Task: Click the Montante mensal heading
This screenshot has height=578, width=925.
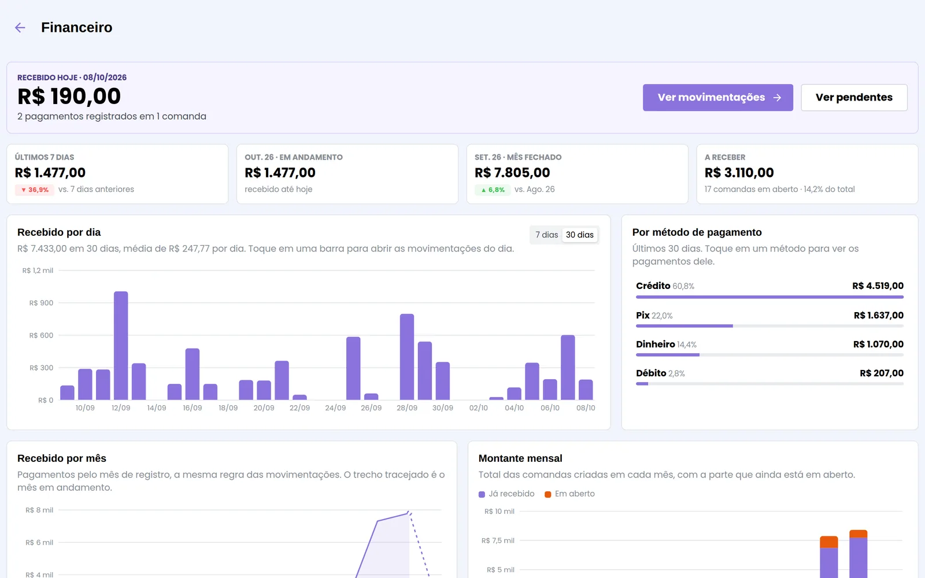Action: tap(520, 458)
